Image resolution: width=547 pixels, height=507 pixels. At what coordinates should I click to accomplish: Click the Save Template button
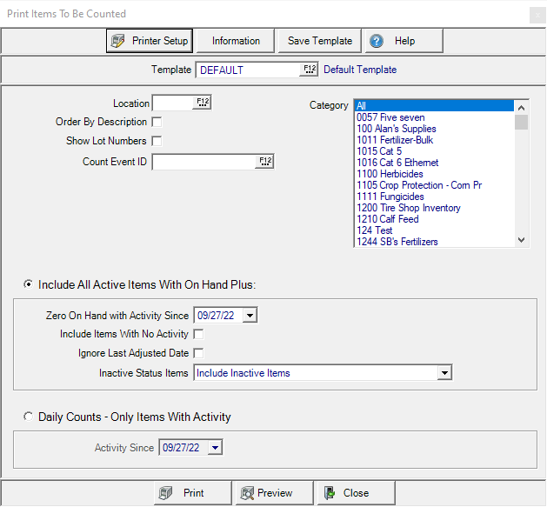319,41
